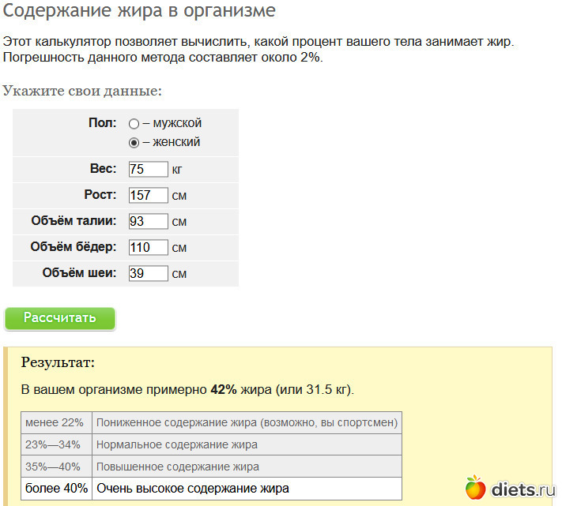This screenshot has width=562, height=506.
Task: Click the Объём шеи input field
Action: [148, 273]
